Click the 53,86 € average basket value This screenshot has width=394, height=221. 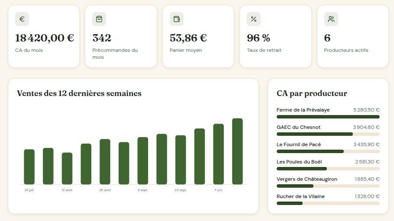click(x=188, y=38)
